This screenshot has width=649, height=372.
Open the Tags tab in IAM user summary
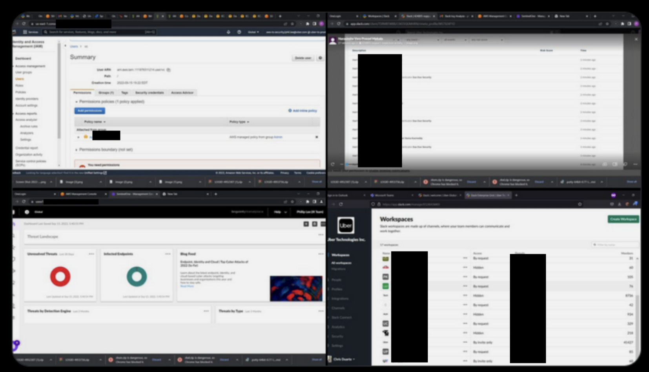click(125, 93)
